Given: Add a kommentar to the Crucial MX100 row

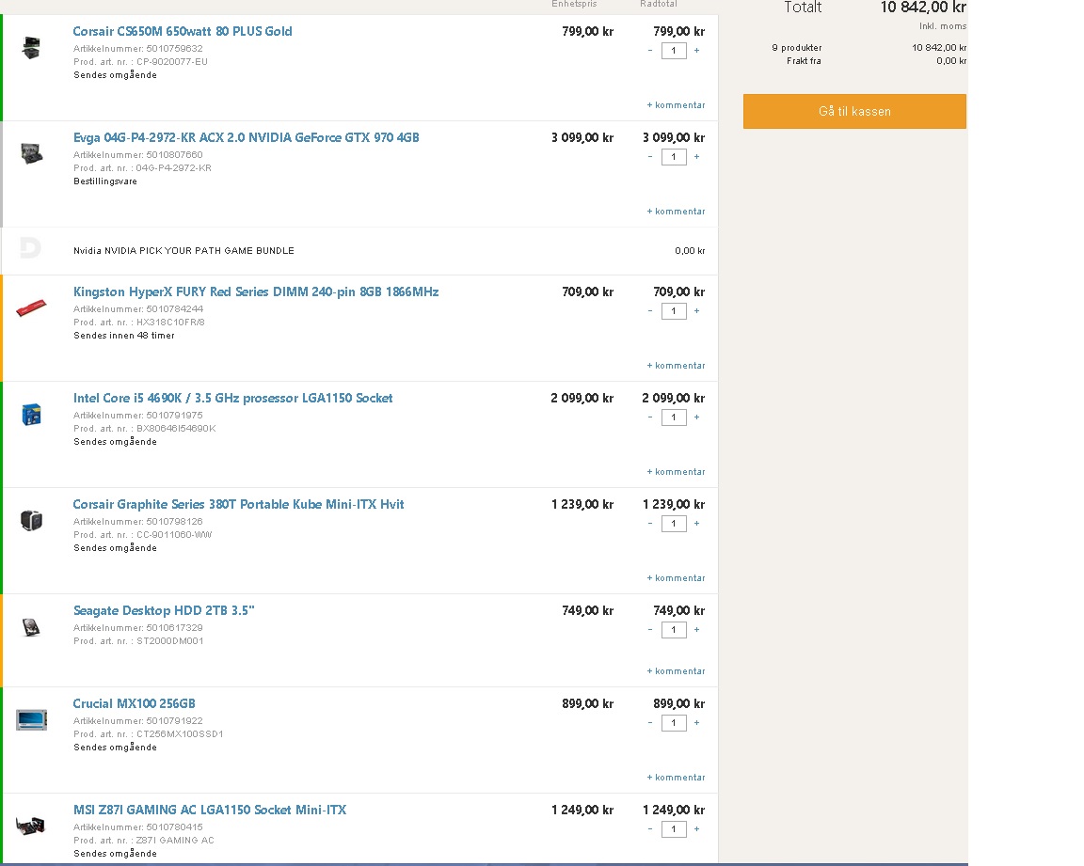Looking at the screenshot, I should pyautogui.click(x=677, y=778).
